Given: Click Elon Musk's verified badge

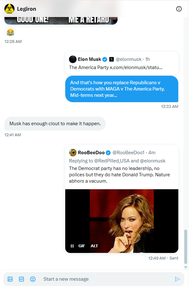Looking at the screenshot, I should coord(105,59).
